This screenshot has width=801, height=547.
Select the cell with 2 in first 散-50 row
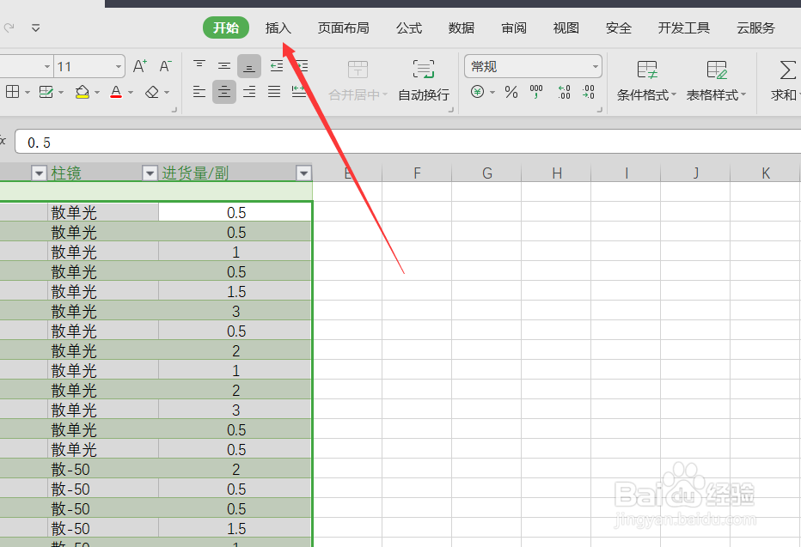(x=235, y=469)
